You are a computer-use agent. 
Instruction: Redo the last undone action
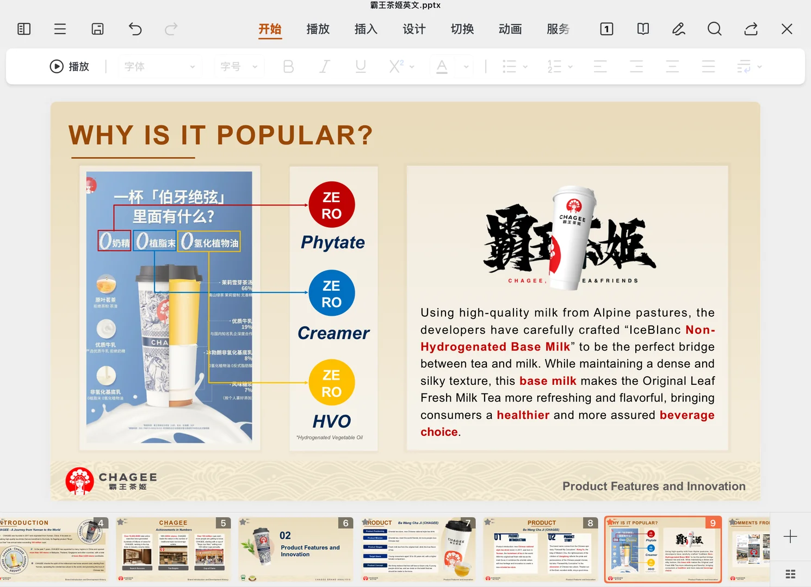click(171, 29)
